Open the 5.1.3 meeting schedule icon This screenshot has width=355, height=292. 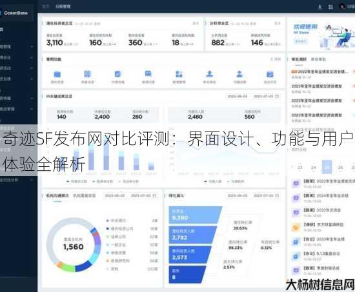[296, 256]
